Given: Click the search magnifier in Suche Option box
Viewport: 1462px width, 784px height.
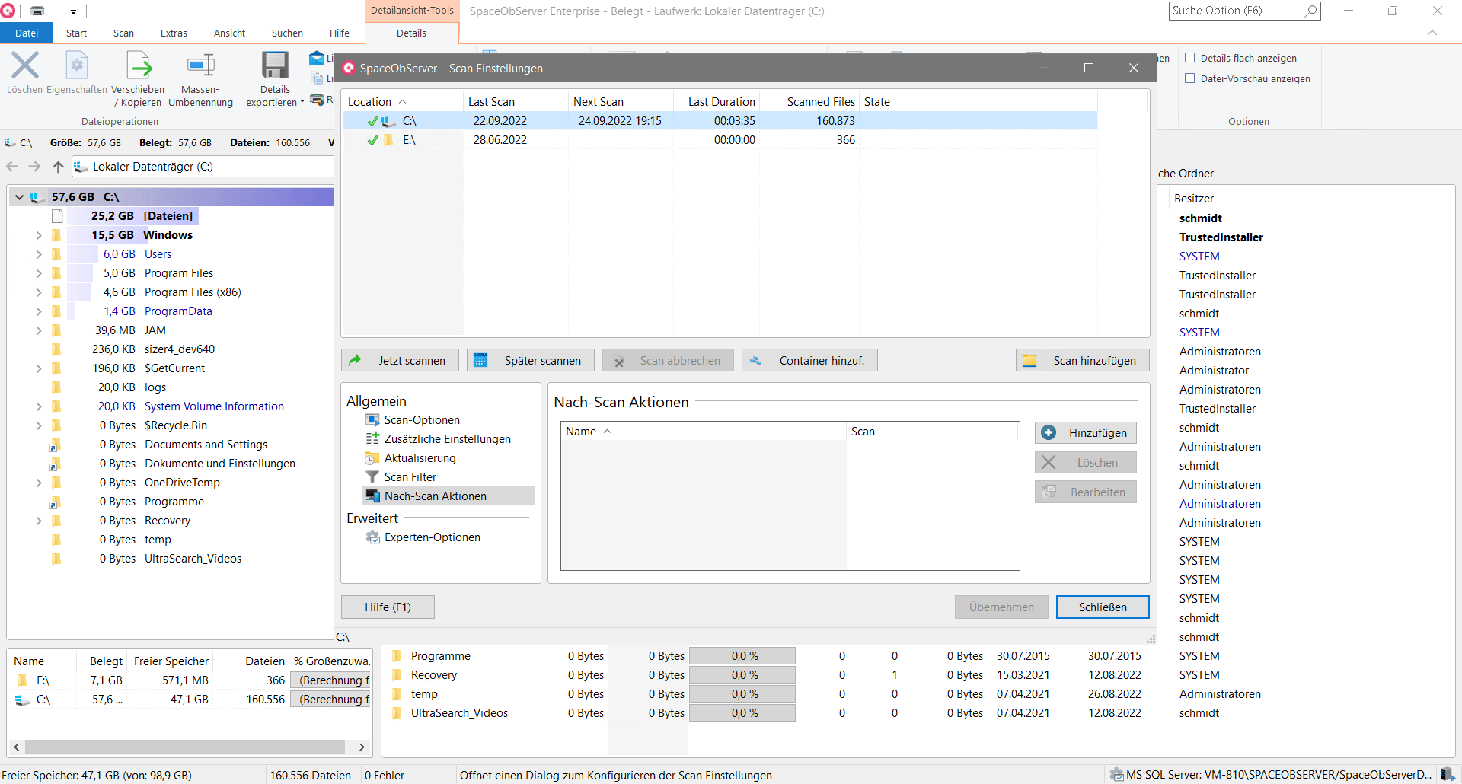Looking at the screenshot, I should click(x=1310, y=11).
